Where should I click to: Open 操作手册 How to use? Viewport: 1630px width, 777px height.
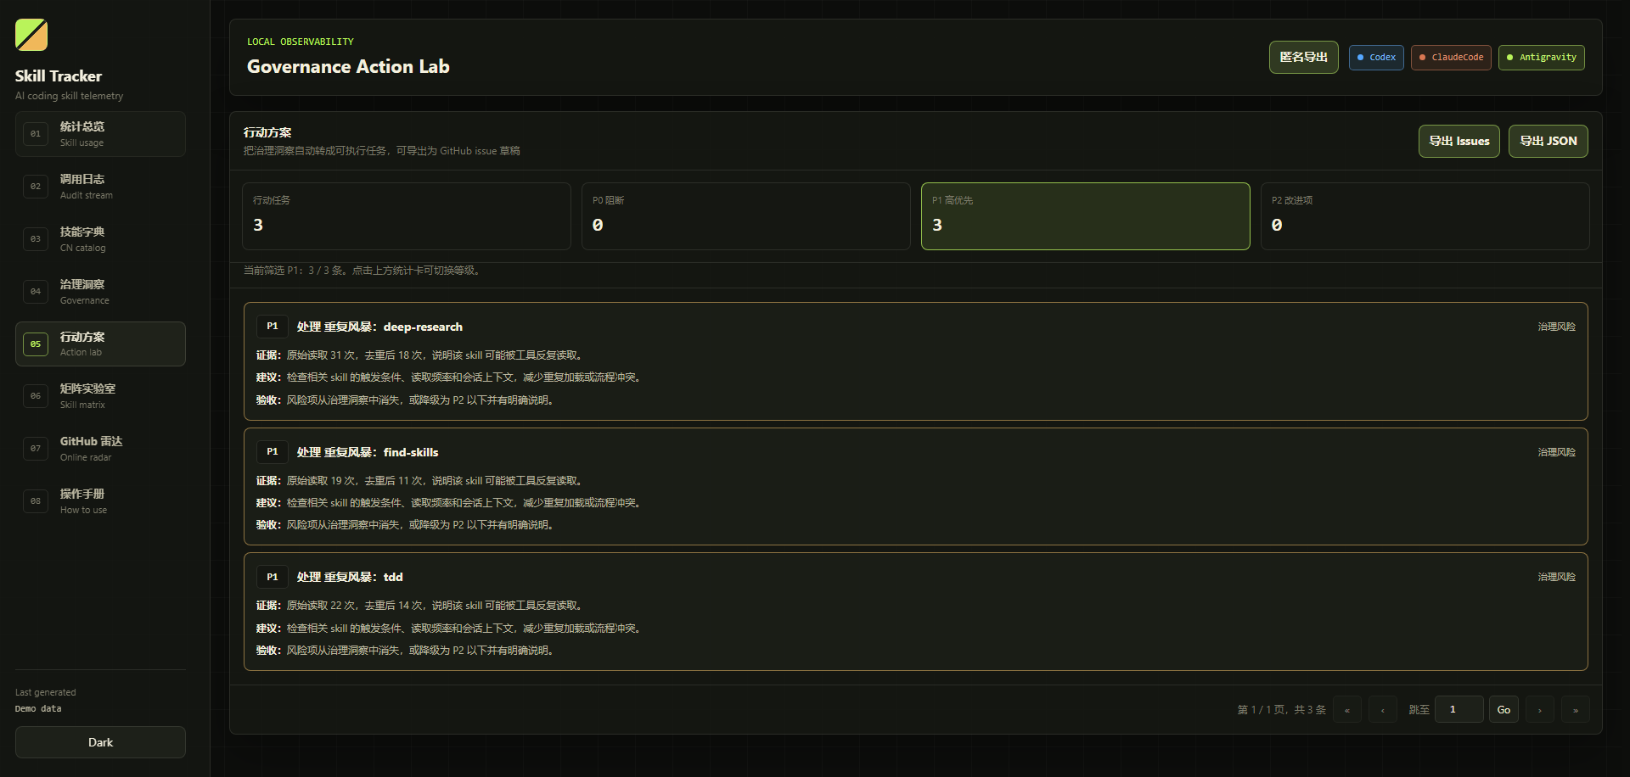pyautogui.click(x=100, y=501)
